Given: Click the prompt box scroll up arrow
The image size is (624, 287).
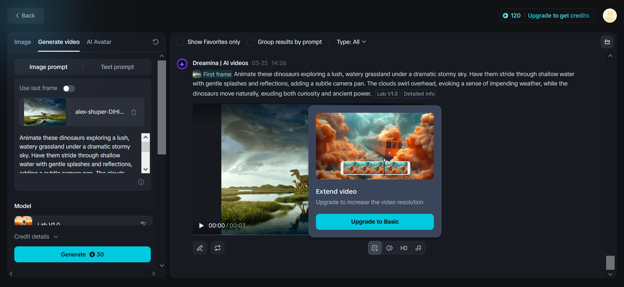Looking at the screenshot, I should [x=146, y=137].
